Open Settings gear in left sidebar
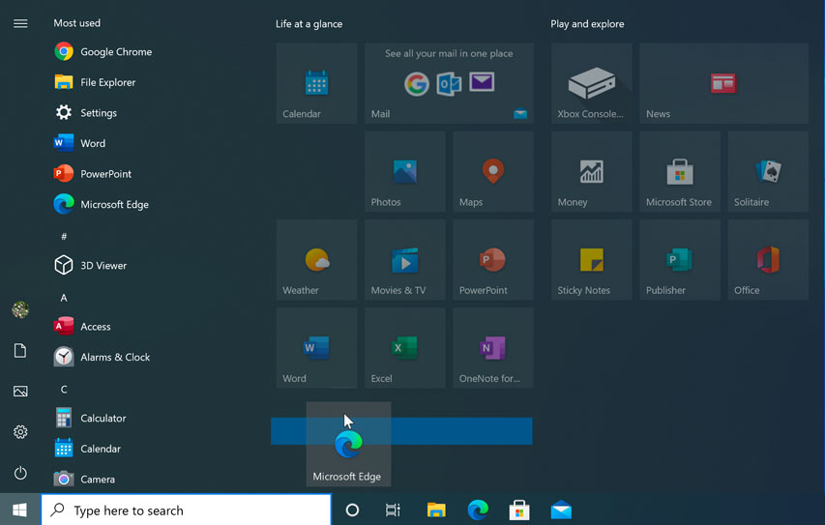 click(x=20, y=432)
